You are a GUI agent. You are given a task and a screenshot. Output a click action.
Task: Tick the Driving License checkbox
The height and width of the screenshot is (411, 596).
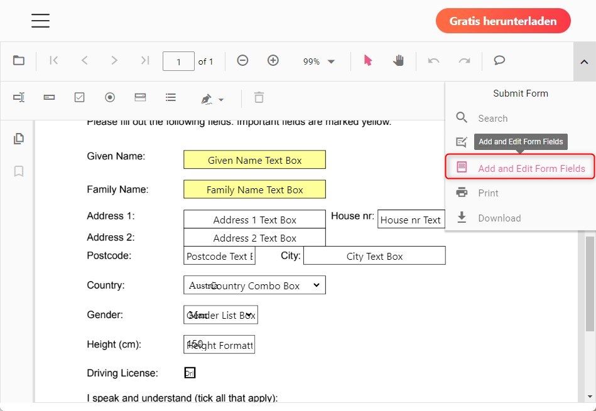pyautogui.click(x=190, y=373)
